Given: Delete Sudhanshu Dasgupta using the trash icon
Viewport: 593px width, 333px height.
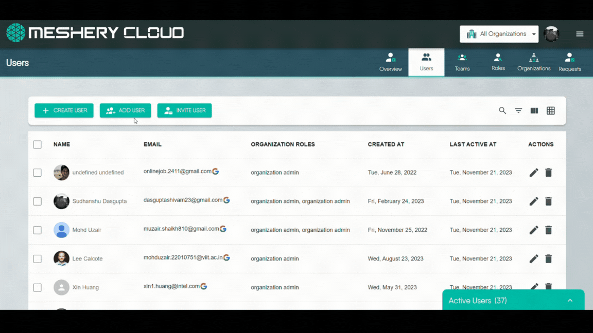Looking at the screenshot, I should point(548,201).
